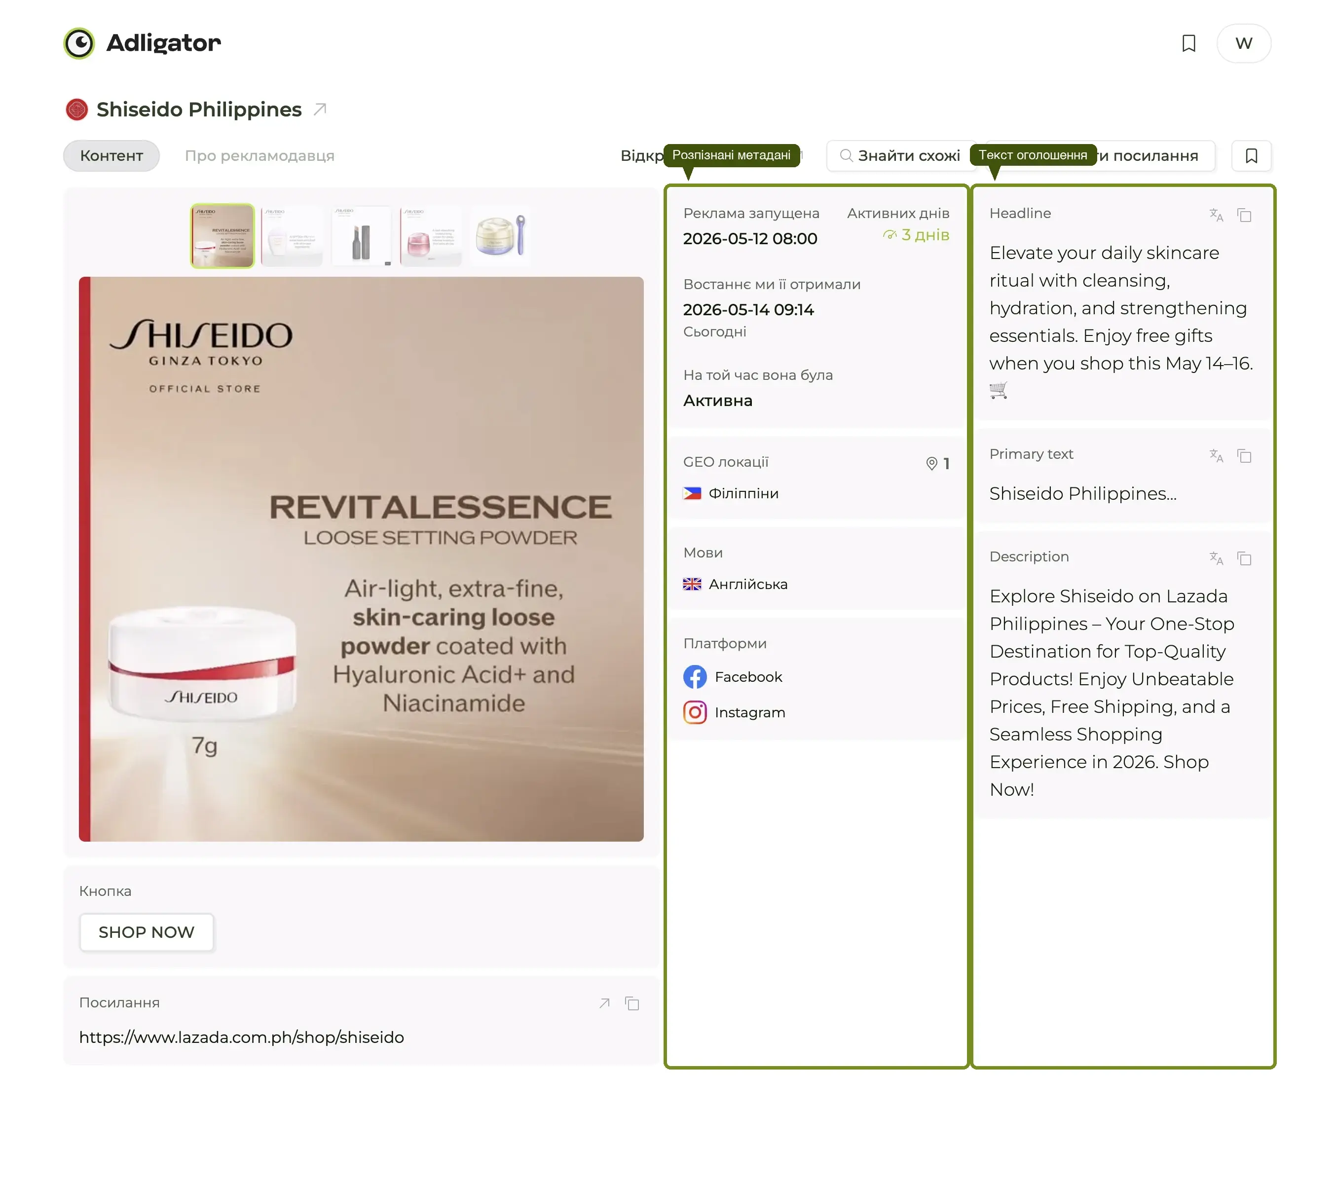The image size is (1335, 1184).
Task: Click the launch date 2026-05-12 08:00
Action: pos(750,238)
